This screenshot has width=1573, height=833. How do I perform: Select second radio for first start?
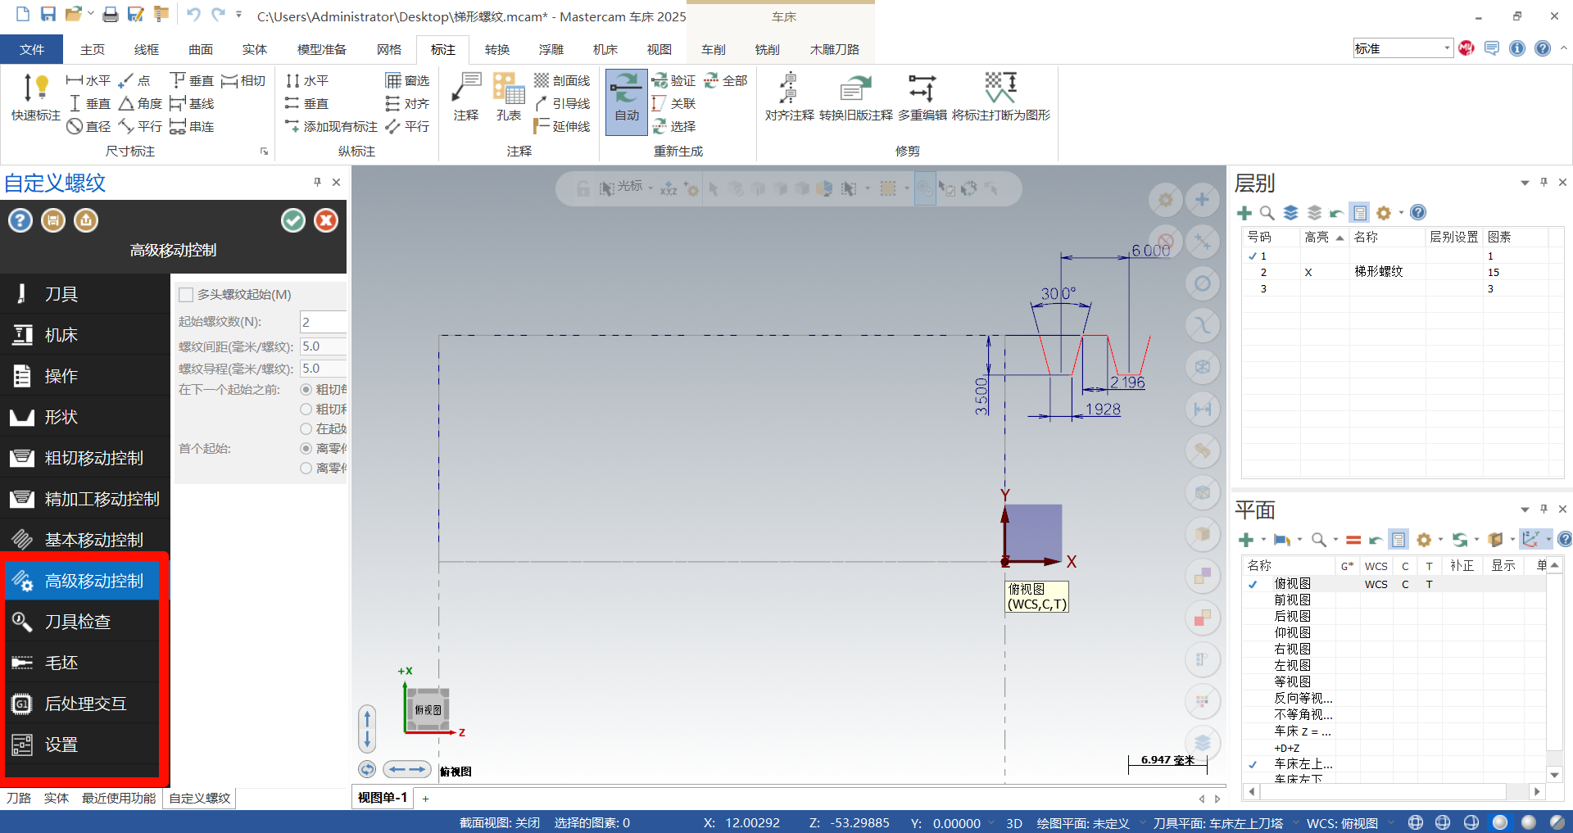coord(306,469)
